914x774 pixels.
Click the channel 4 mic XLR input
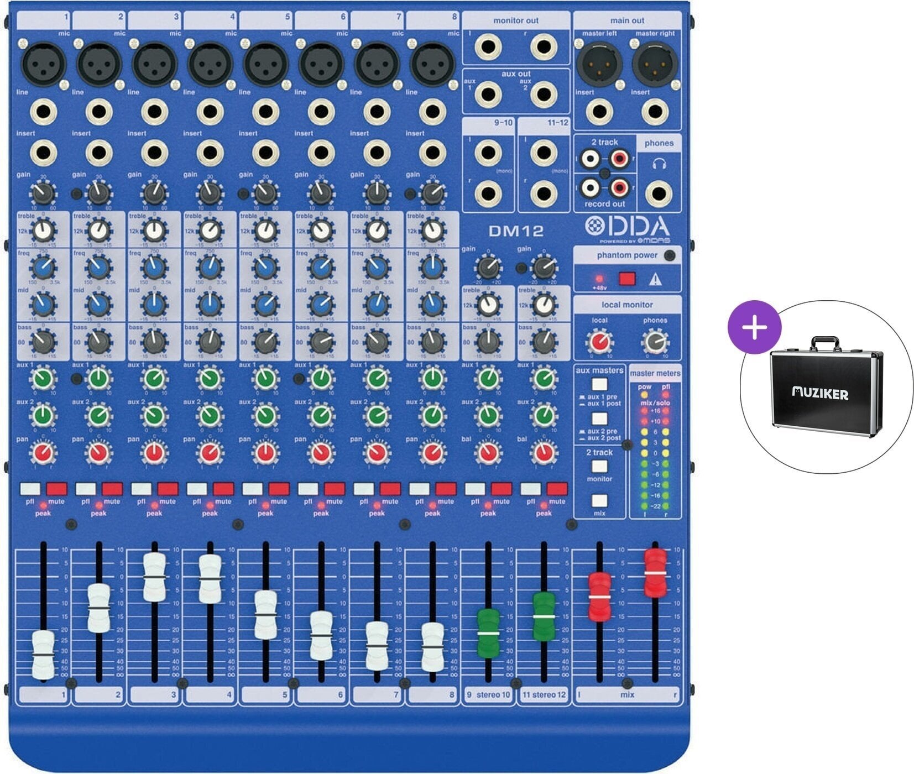click(x=210, y=64)
